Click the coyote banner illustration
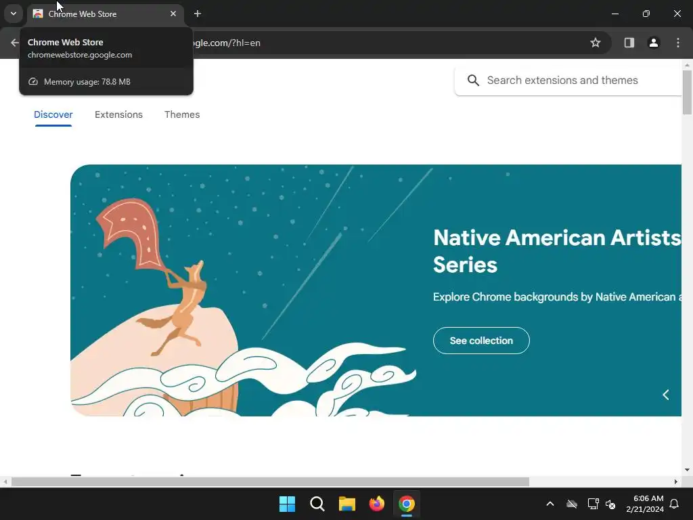693x520 pixels. [x=243, y=290]
